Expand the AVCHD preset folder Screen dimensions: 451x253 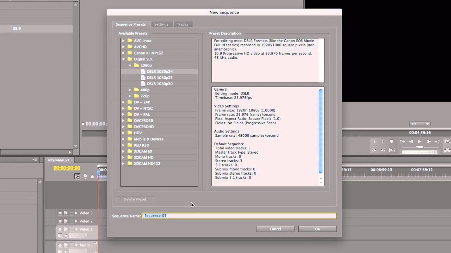[123, 47]
